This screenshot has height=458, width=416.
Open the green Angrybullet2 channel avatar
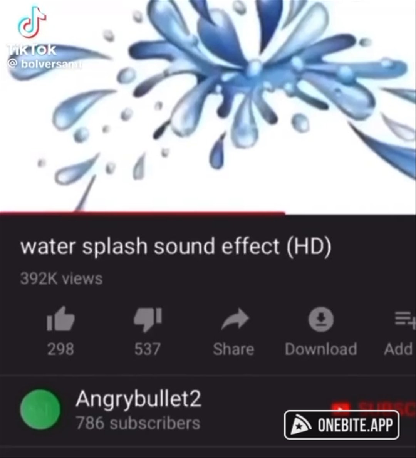click(x=40, y=409)
